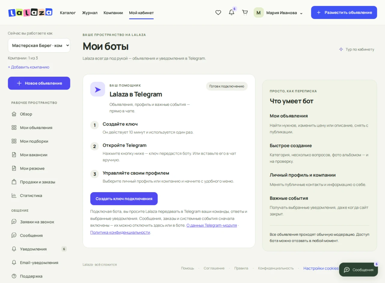This screenshot has height=283, width=385.
Task: Click Создать ключ подключения button
Action: pyautogui.click(x=124, y=199)
